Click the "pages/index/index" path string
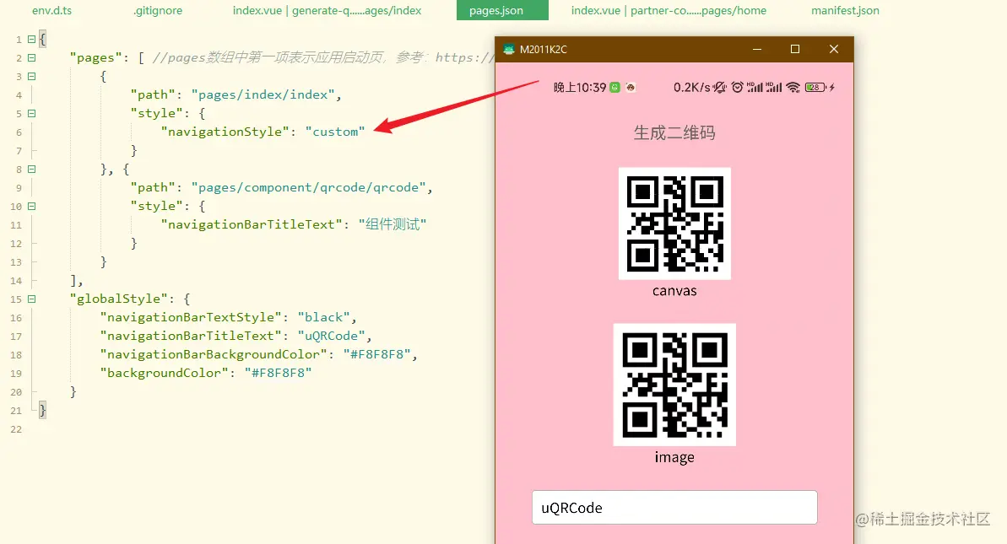Viewport: 1007px width, 544px height. click(263, 95)
